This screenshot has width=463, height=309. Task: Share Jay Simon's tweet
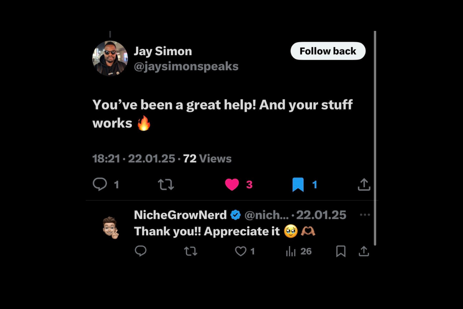(364, 185)
